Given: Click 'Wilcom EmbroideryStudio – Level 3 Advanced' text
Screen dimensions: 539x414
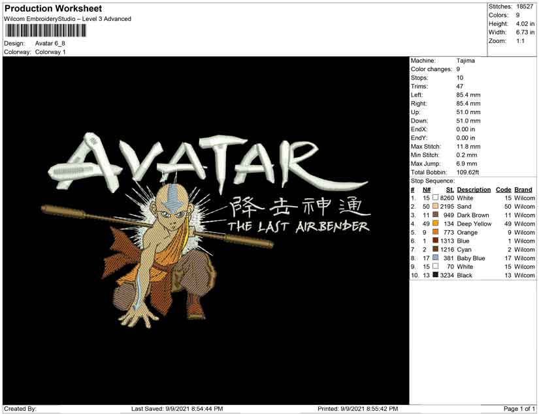Looking at the screenshot, I should click(x=68, y=19).
